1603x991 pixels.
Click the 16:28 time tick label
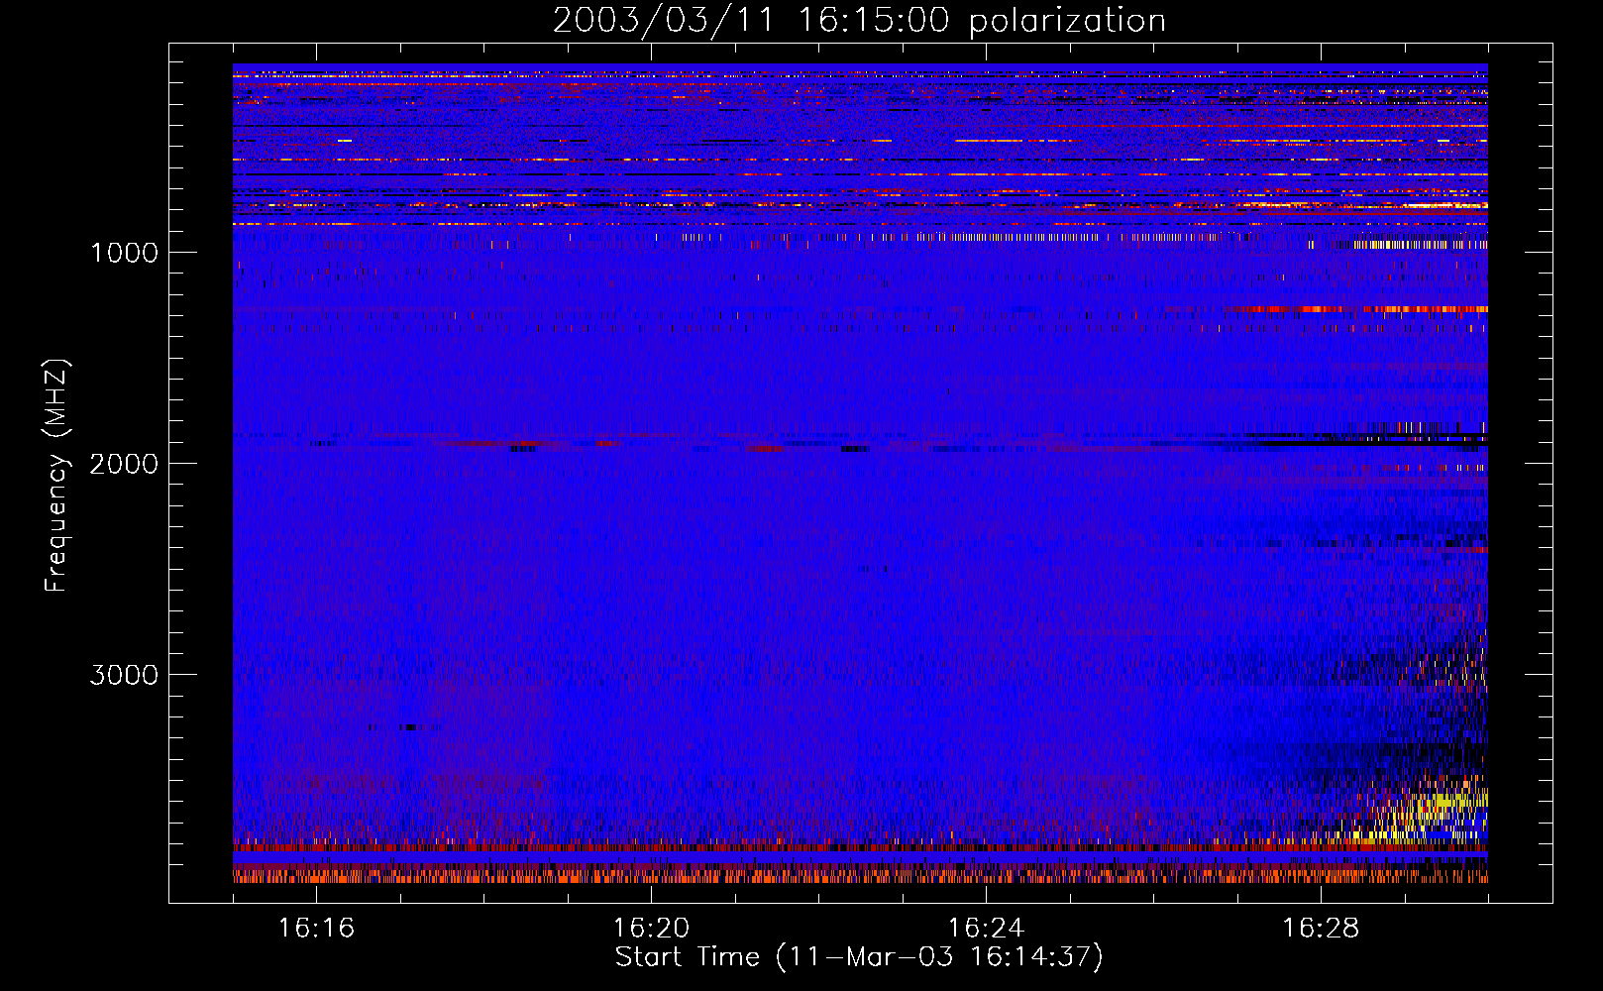pos(1321,929)
